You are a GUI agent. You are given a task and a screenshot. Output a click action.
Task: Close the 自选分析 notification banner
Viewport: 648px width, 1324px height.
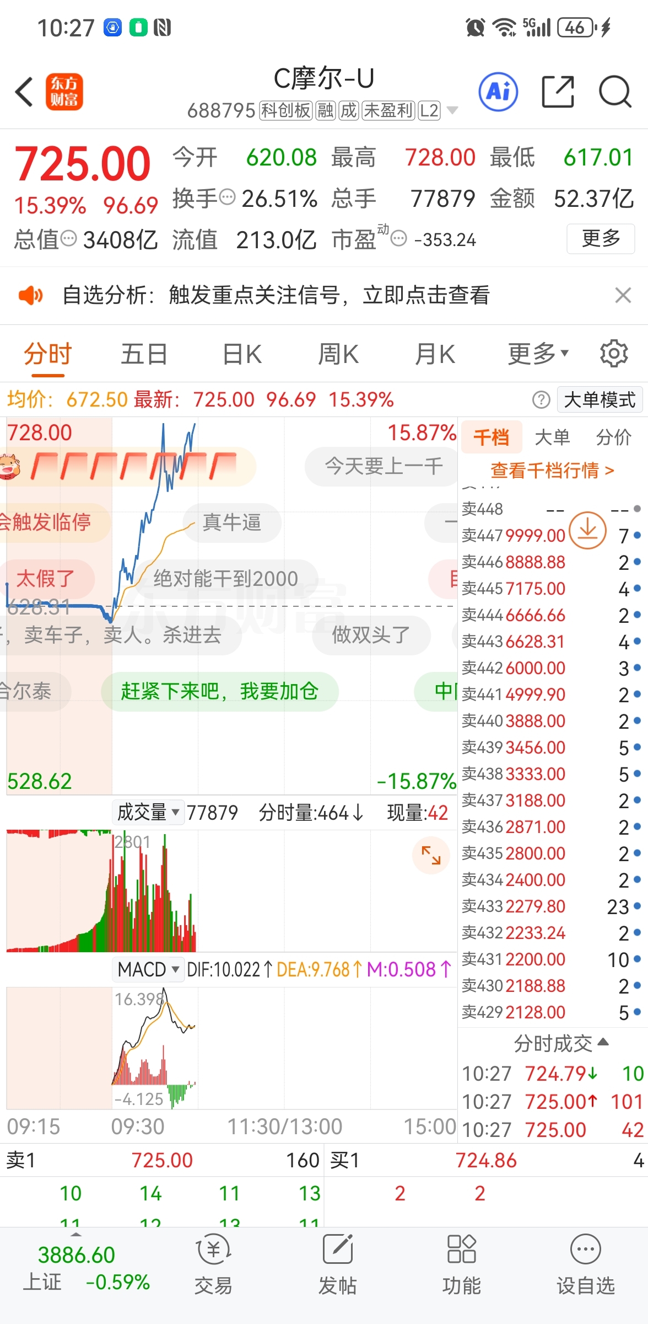pos(623,295)
